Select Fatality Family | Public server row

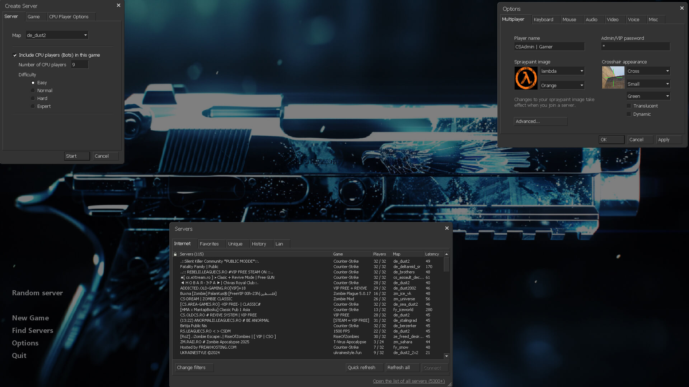click(308, 267)
